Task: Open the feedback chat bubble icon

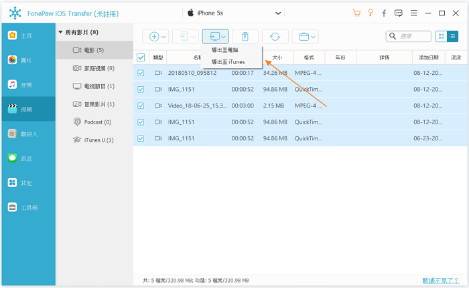Action: 399,13
